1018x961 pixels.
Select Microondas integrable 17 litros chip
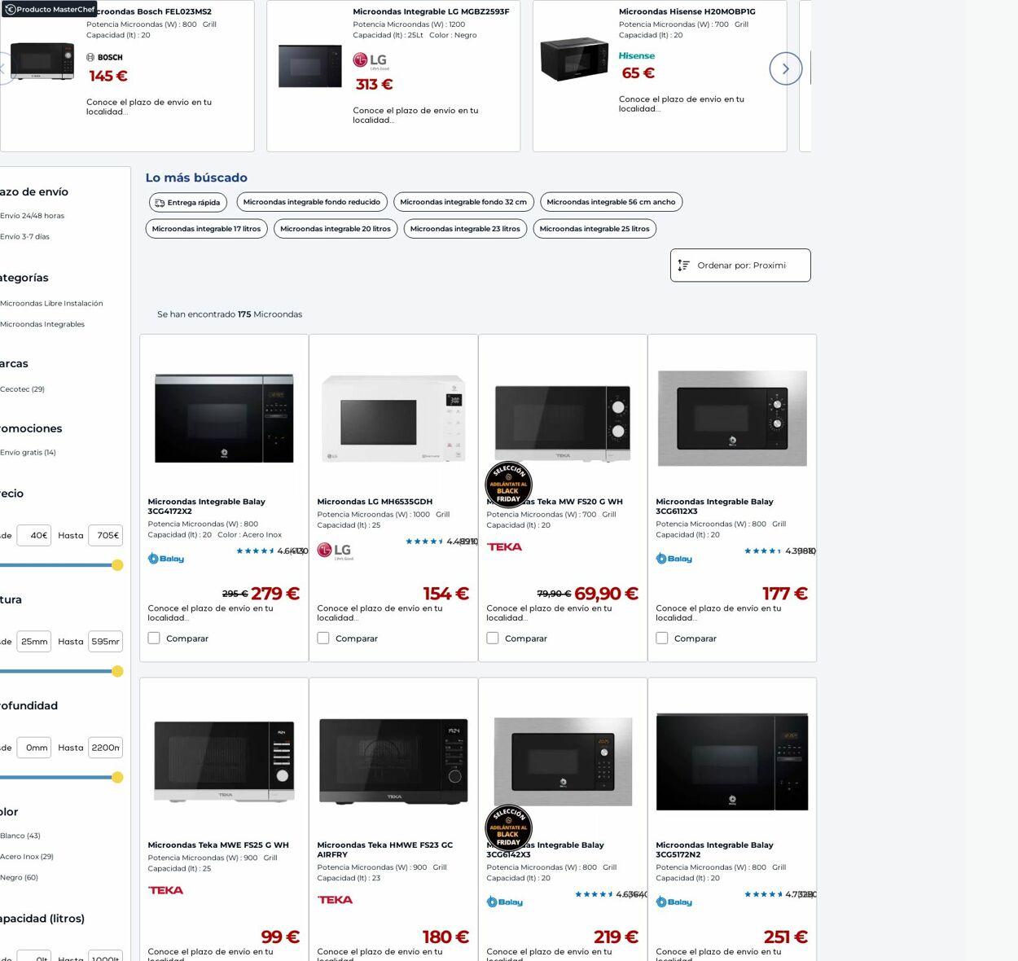click(x=206, y=229)
